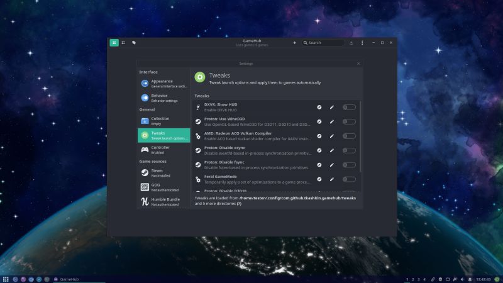Edit the Feral GameMode tweak
Image resolution: width=503 pixels, height=283 pixels.
point(332,179)
